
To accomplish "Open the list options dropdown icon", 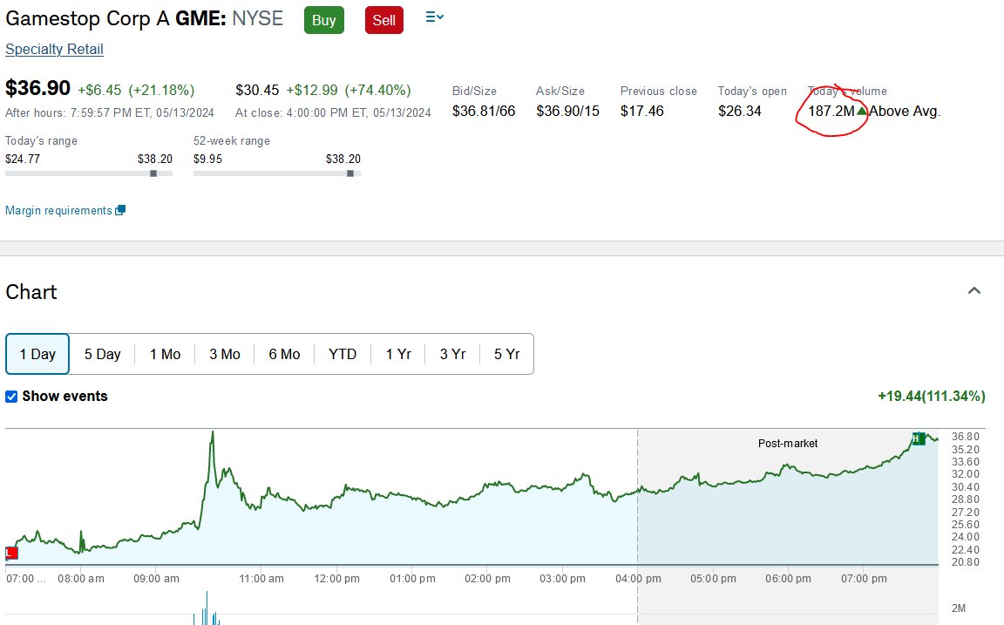I will coord(434,17).
